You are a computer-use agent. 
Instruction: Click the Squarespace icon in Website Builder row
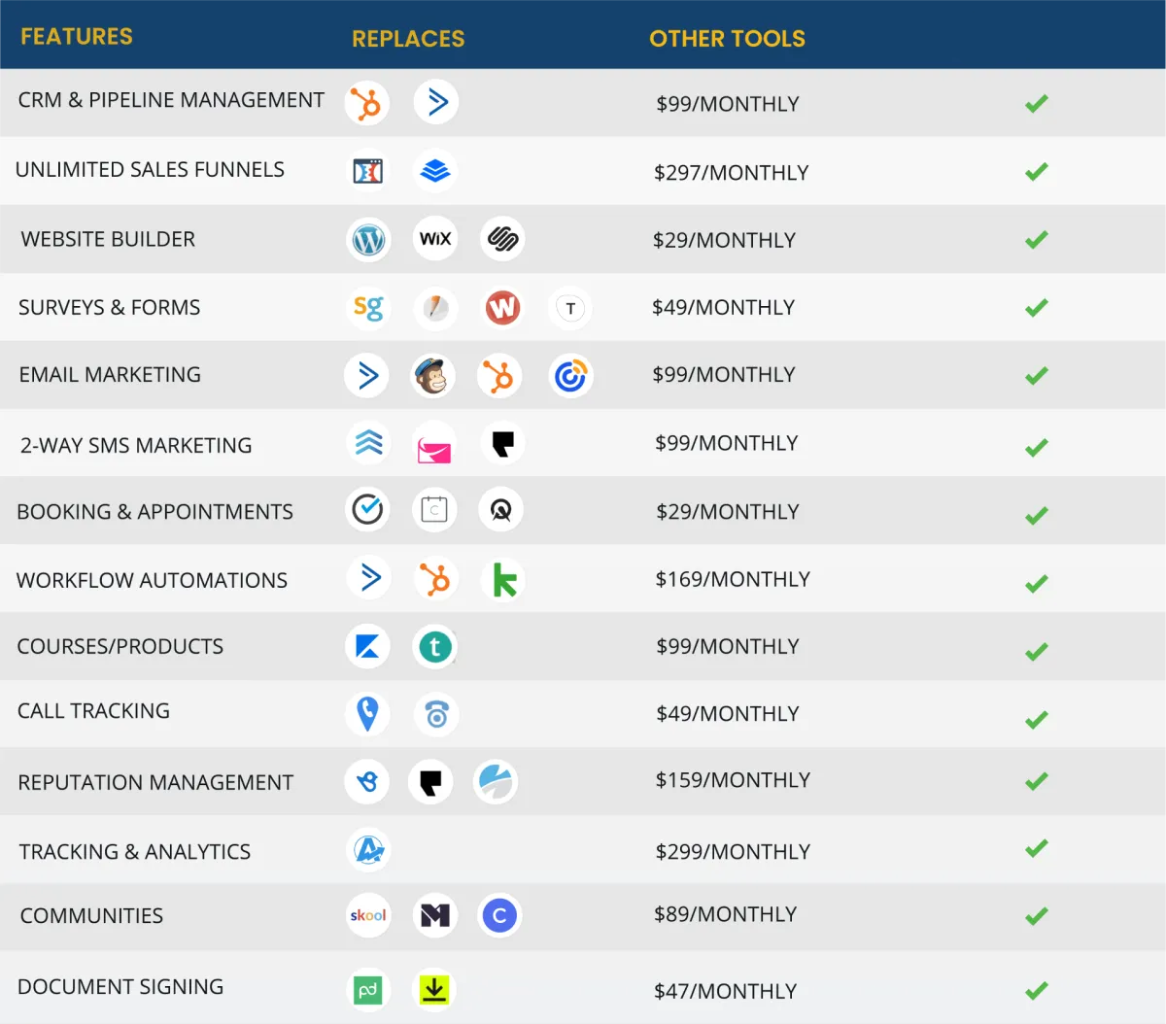pyautogui.click(x=502, y=239)
